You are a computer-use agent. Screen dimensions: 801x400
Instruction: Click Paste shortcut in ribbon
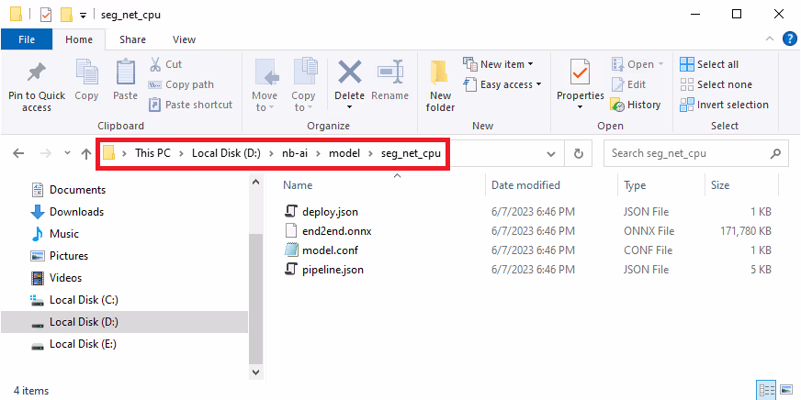click(190, 105)
